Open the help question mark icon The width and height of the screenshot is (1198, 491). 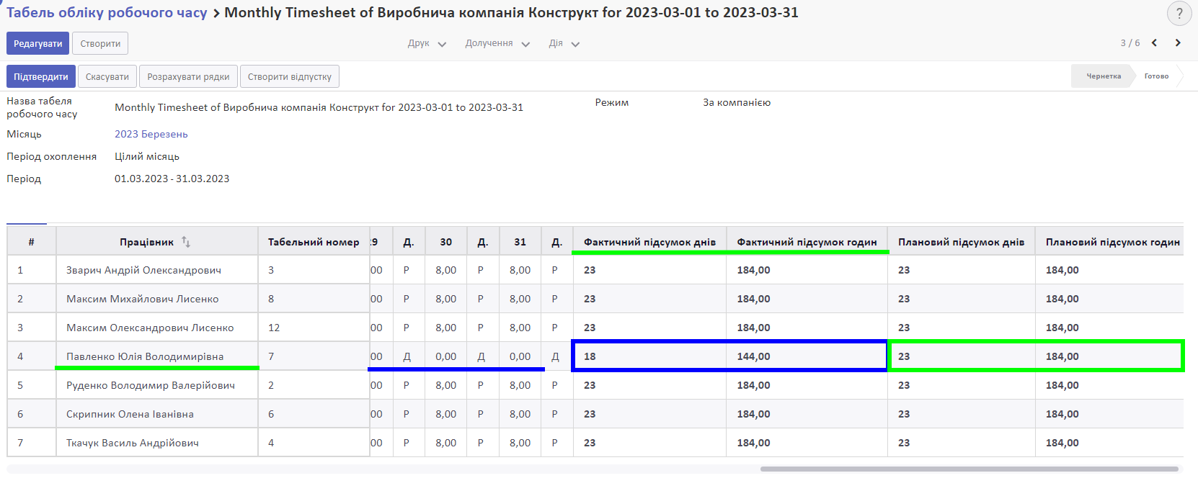click(1179, 13)
